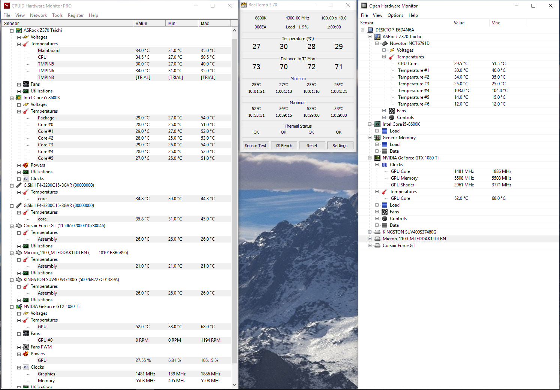Click the Corsair Force GT drive icon in CPUID

point(19,226)
